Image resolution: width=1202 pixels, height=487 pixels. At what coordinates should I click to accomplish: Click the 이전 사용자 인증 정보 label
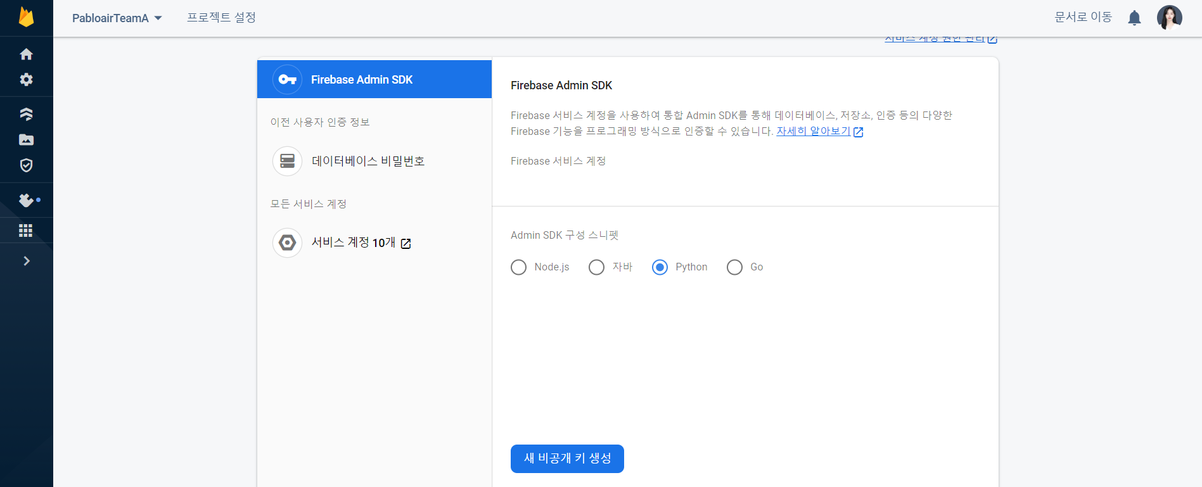click(320, 122)
